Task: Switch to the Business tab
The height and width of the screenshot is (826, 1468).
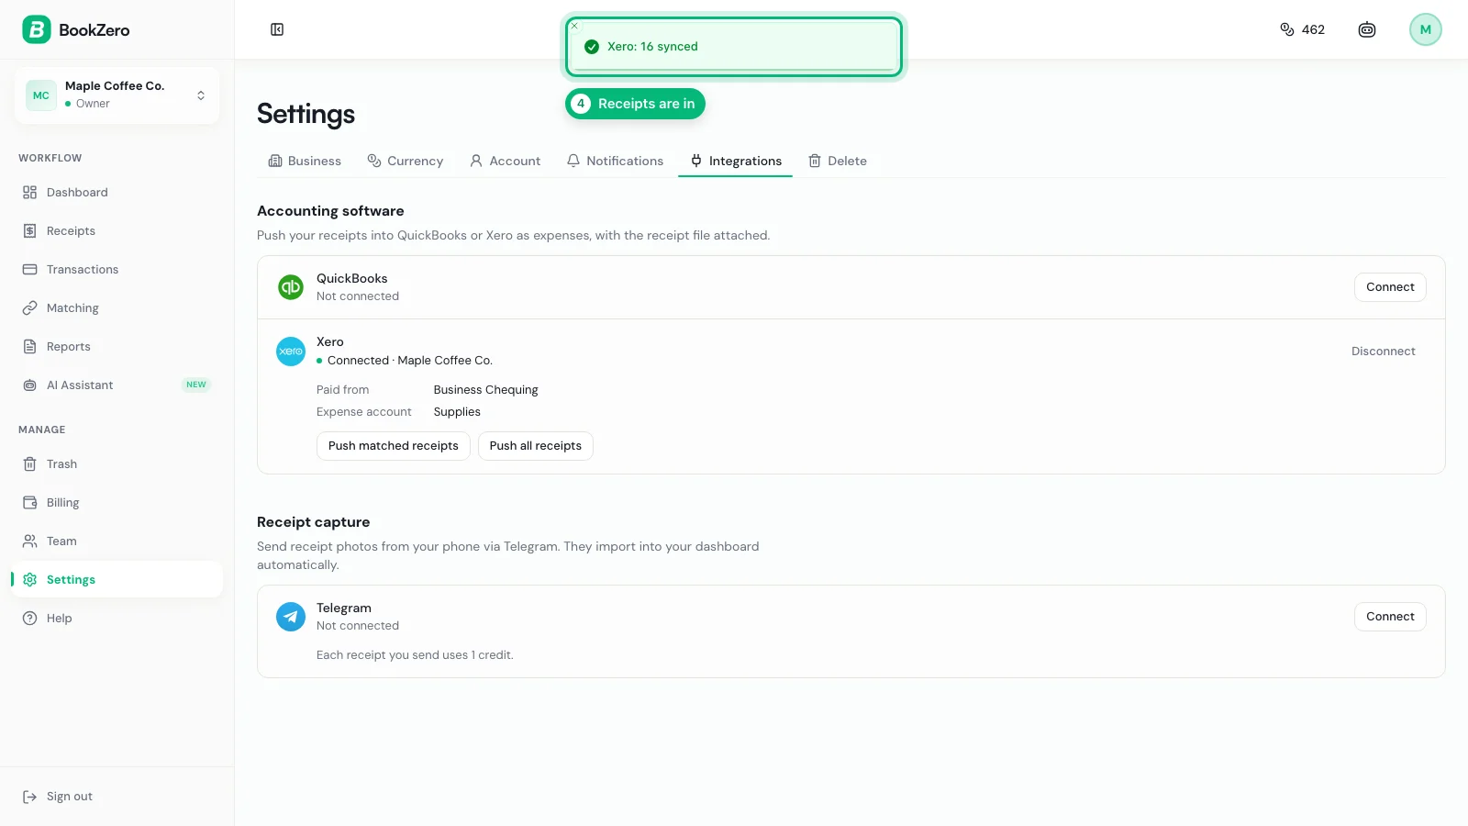Action: click(305, 161)
